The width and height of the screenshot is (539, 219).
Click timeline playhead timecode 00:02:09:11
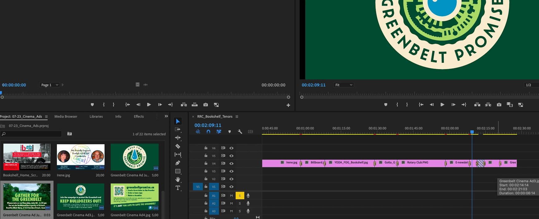coord(208,125)
